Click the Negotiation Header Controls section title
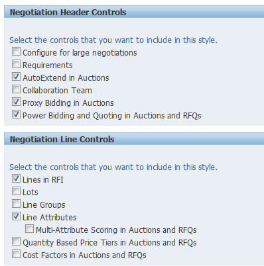 (x=68, y=13)
